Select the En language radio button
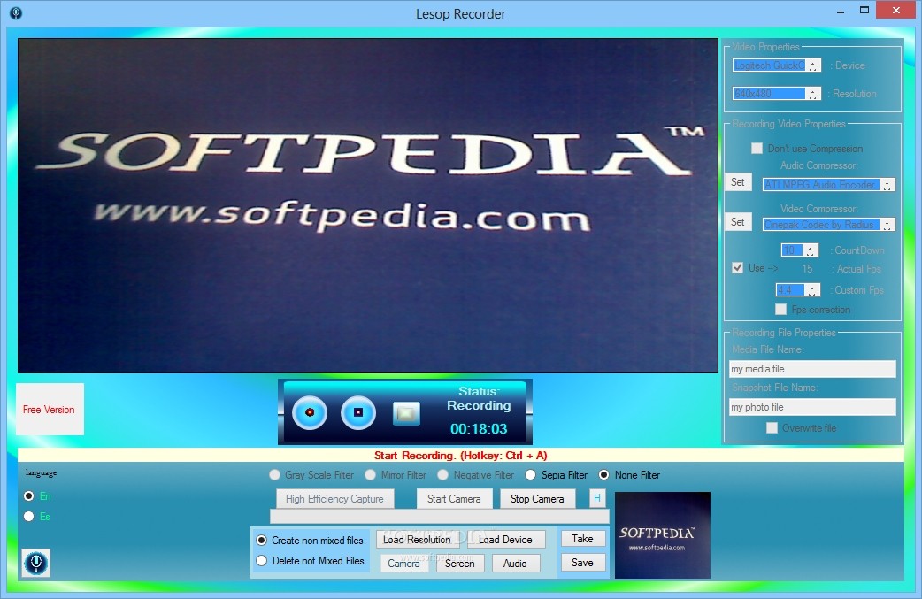The width and height of the screenshot is (922, 599). click(29, 496)
